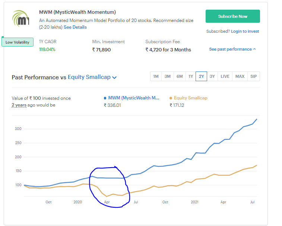Click the ₹ 171.12 benchmark value
Image resolution: width=282 pixels, height=226 pixels.
(x=177, y=105)
